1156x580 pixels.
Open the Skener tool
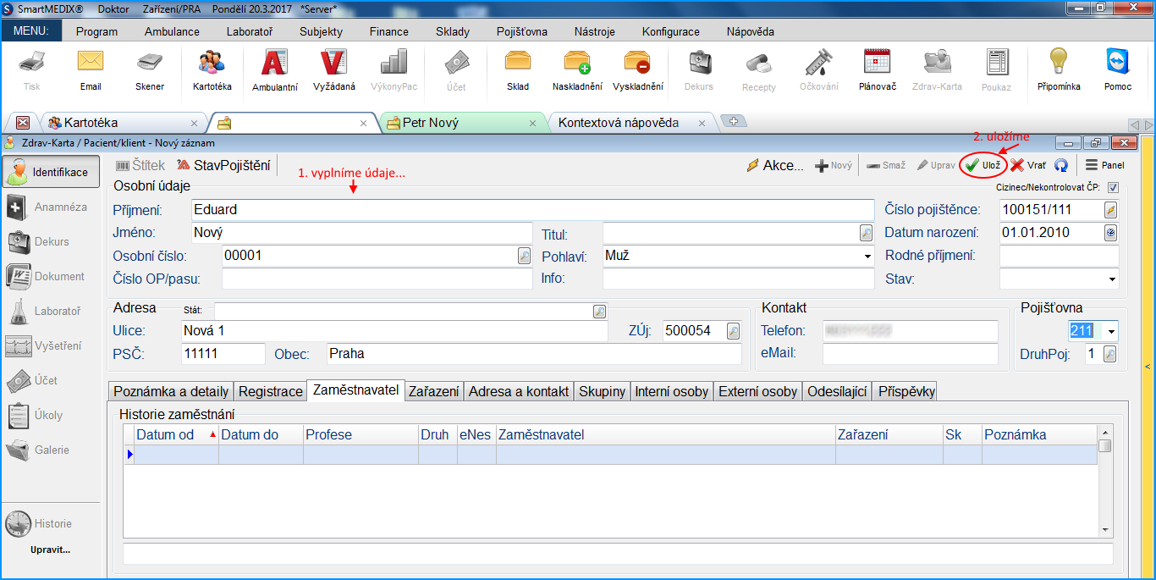pyautogui.click(x=150, y=70)
